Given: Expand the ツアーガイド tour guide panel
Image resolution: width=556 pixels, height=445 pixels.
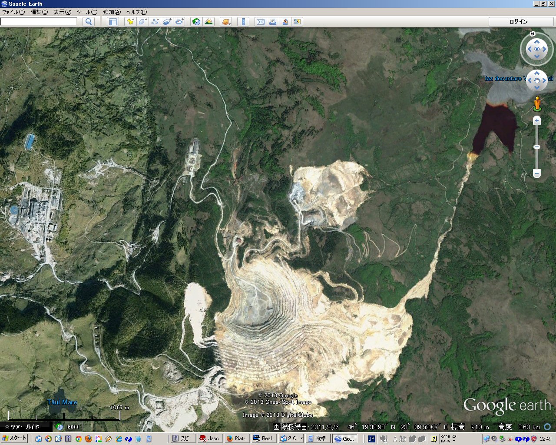Looking at the screenshot, I should 22,427.
